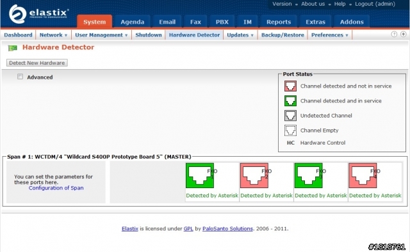This screenshot has width=410, height=252.
Task: Click the HC Hardware Control symbol
Action: pyautogui.click(x=290, y=143)
